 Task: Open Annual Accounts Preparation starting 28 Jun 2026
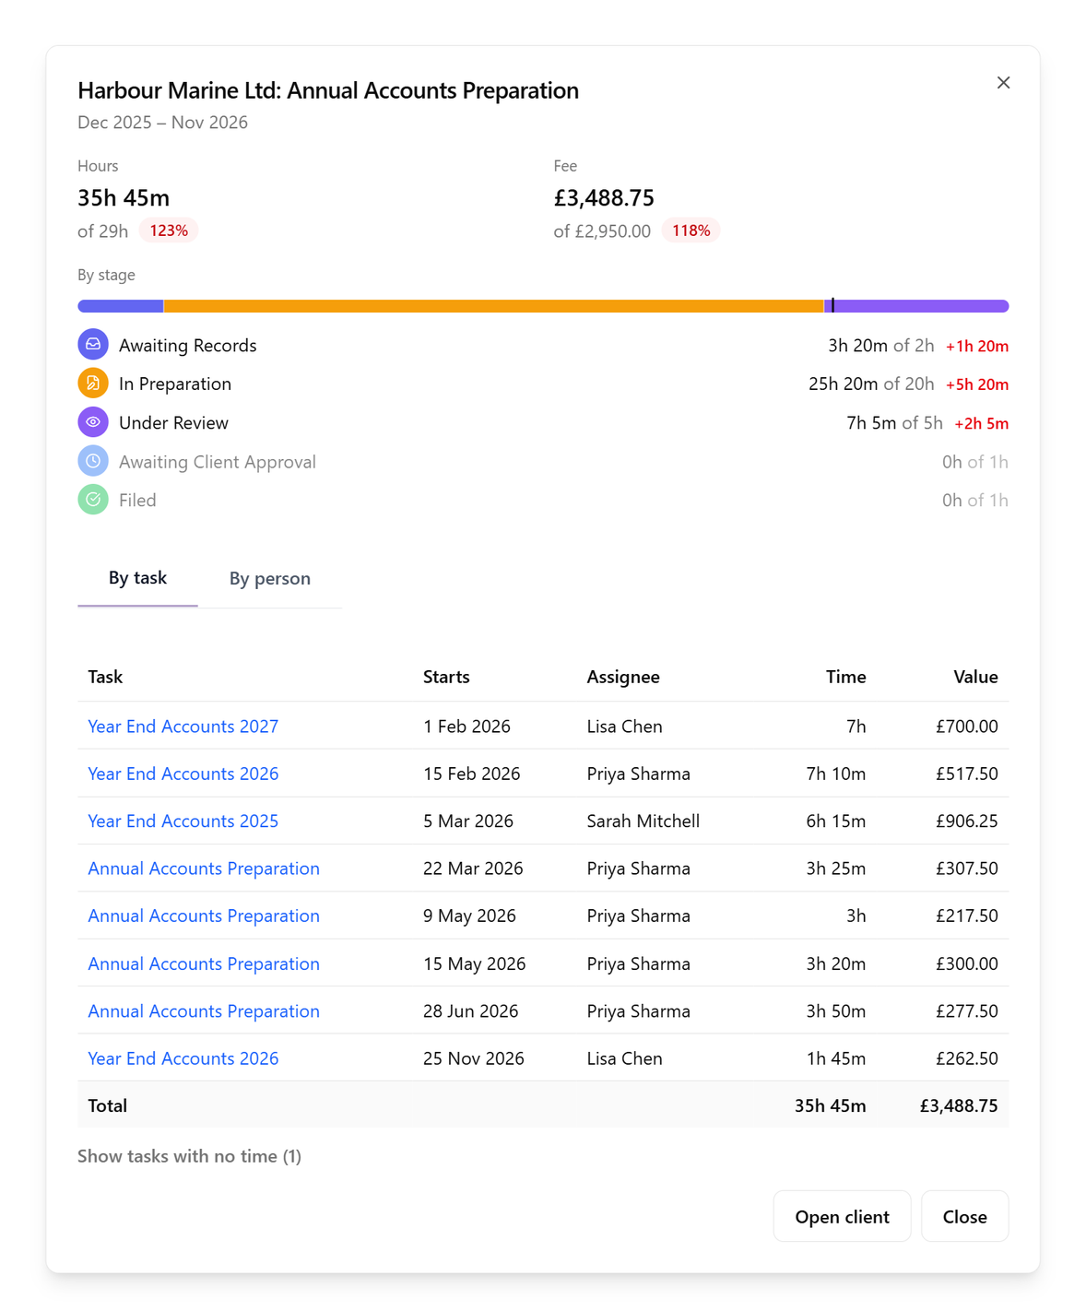click(204, 1011)
